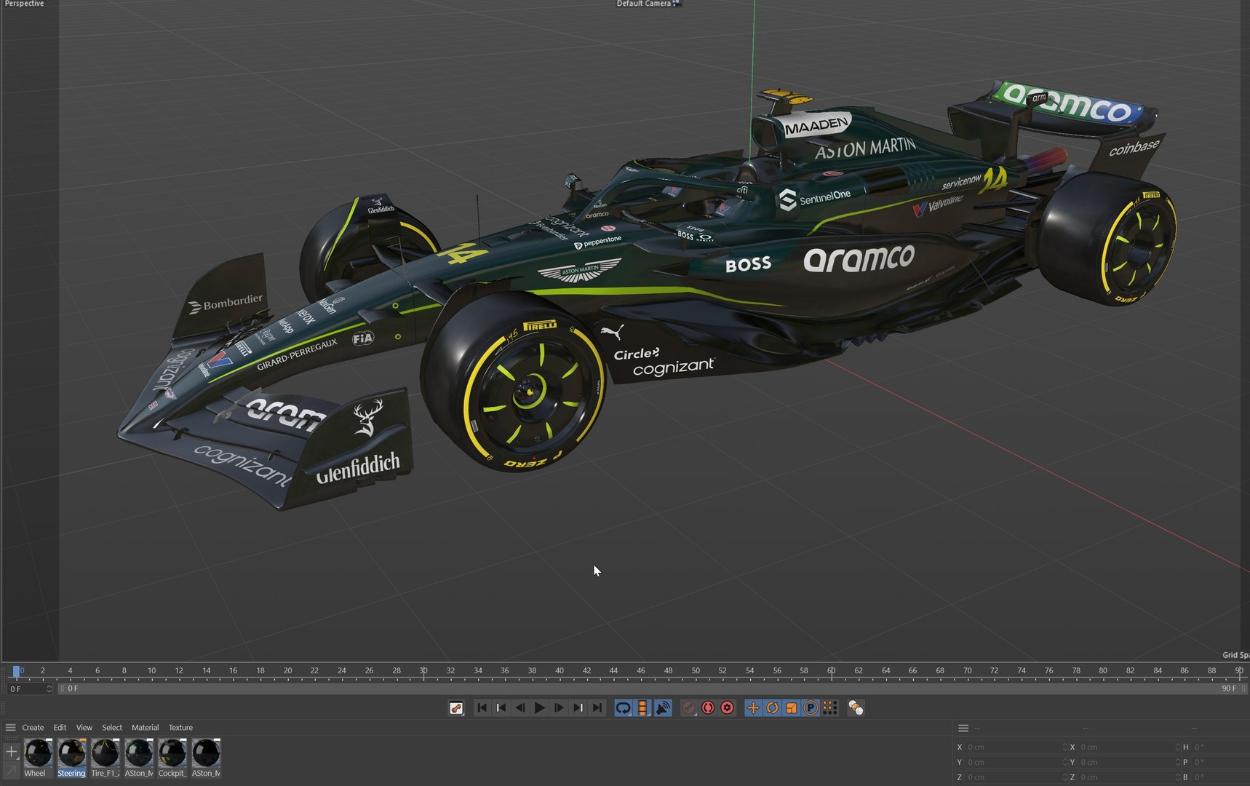Click the plus icon to create material

coord(12,751)
